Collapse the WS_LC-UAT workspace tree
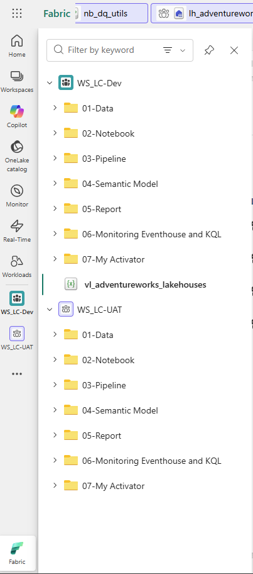 [x=50, y=310]
